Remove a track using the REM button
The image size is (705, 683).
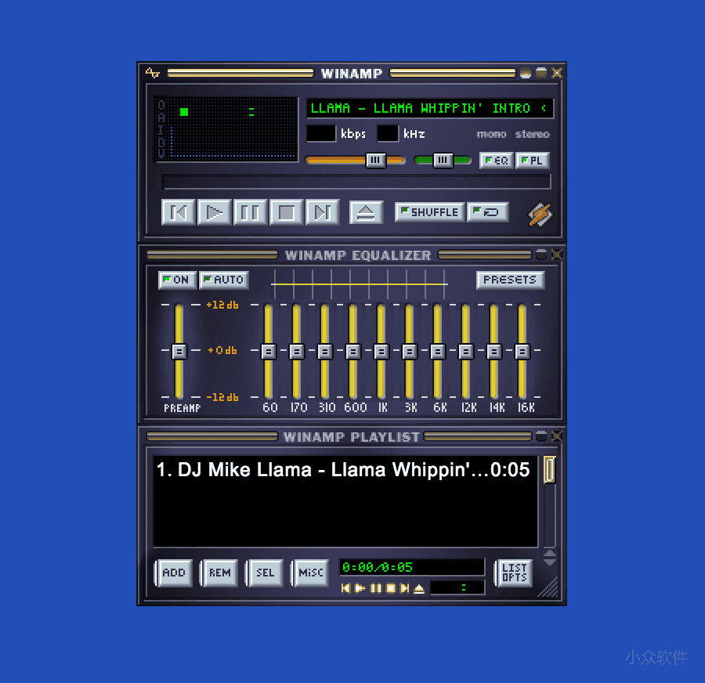(x=219, y=573)
